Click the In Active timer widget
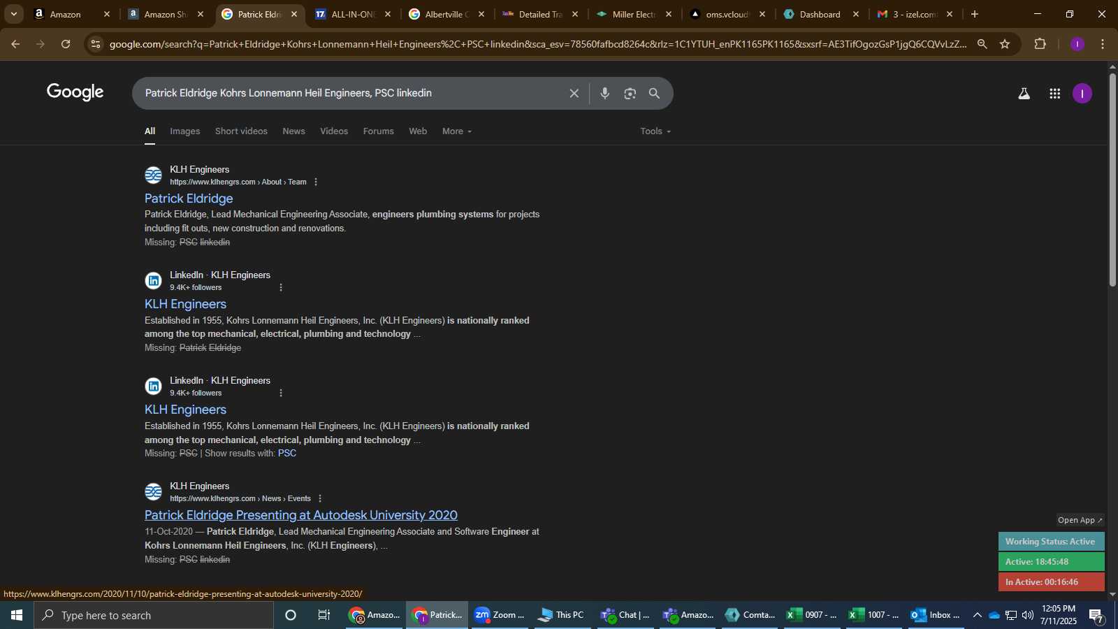This screenshot has height=629, width=1118. (x=1051, y=582)
